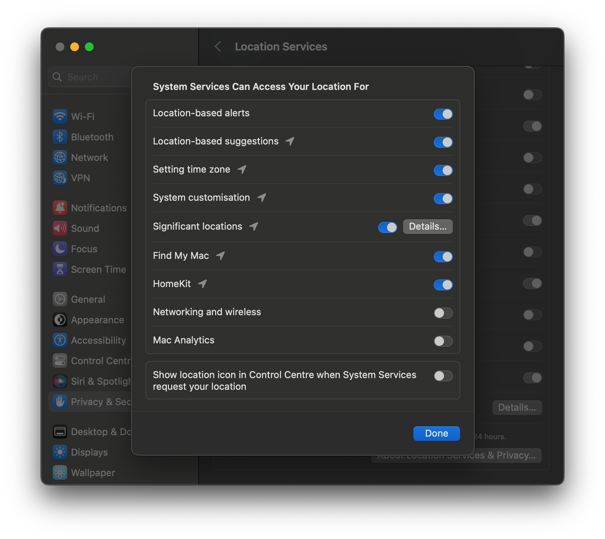The width and height of the screenshot is (605, 539).
Task: Click the sheet heading System Services Can Access
Action: (261, 87)
